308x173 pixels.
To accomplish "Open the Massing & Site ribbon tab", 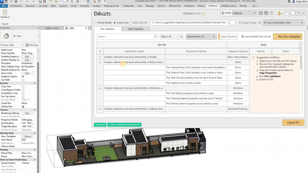I will tap(112, 6).
